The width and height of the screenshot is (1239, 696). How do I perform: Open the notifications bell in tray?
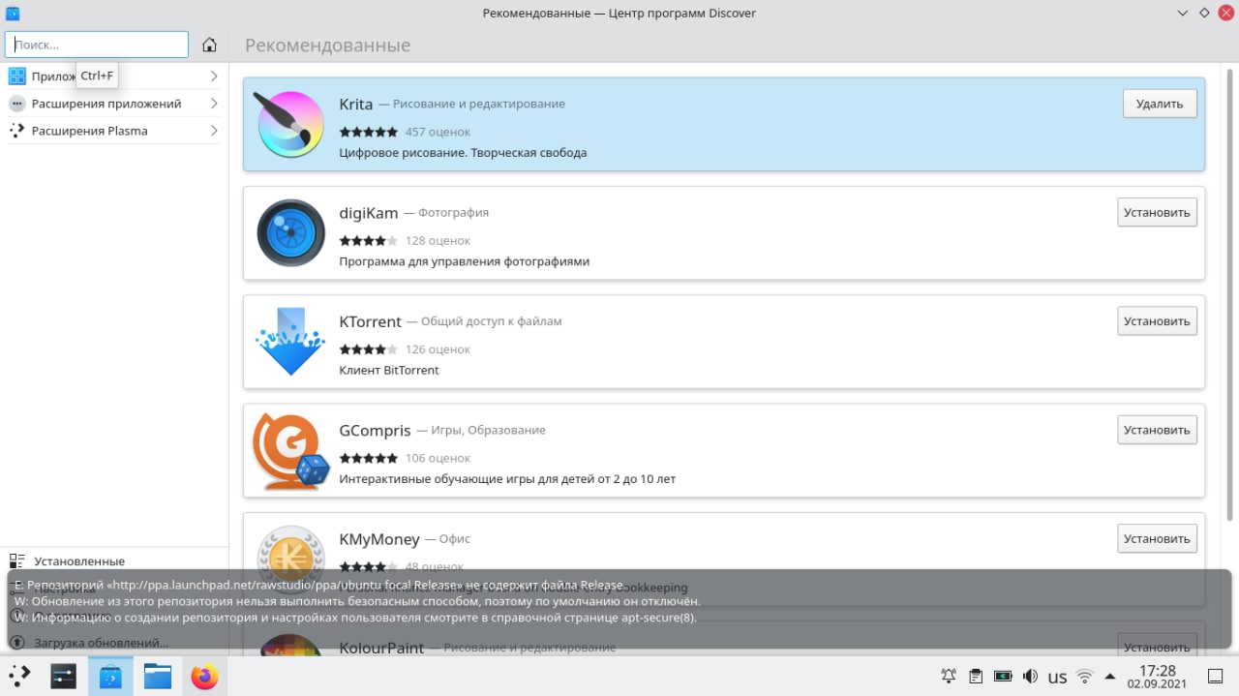click(949, 676)
